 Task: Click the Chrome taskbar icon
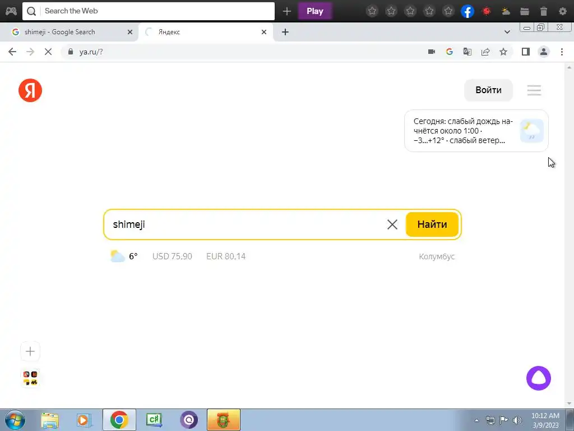[x=119, y=420]
